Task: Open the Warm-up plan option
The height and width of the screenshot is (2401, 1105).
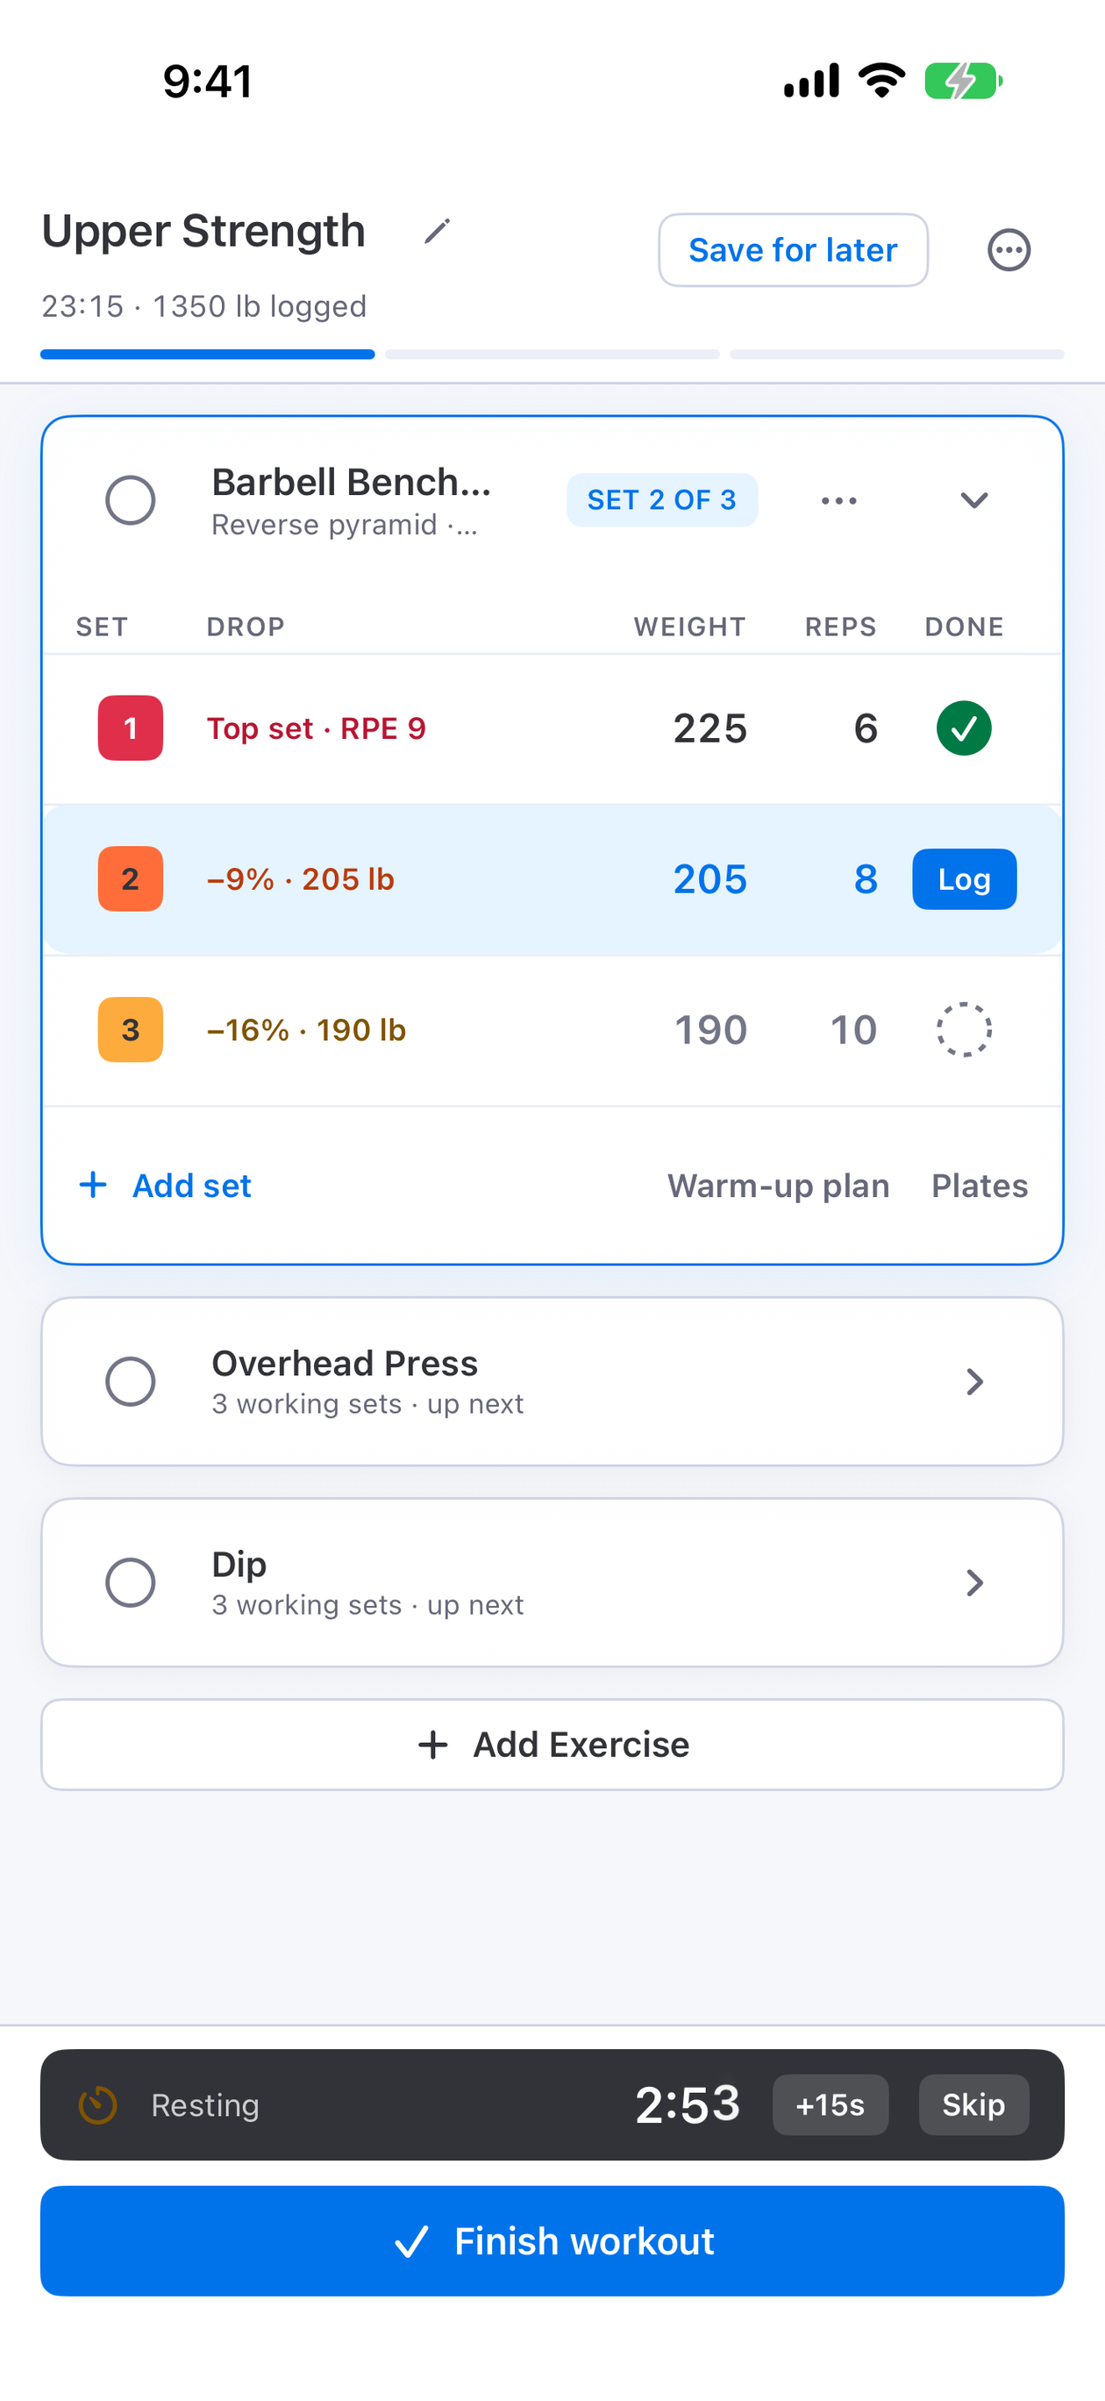Action: pos(778,1186)
